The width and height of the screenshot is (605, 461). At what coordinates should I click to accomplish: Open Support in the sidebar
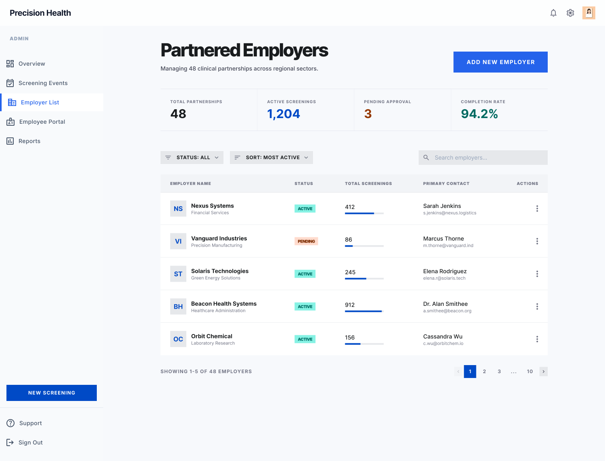pyautogui.click(x=52, y=423)
